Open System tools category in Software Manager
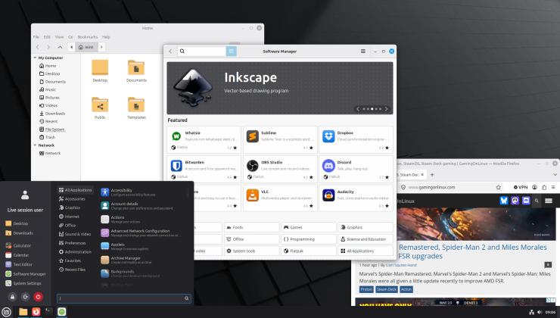 pyautogui.click(x=252, y=251)
